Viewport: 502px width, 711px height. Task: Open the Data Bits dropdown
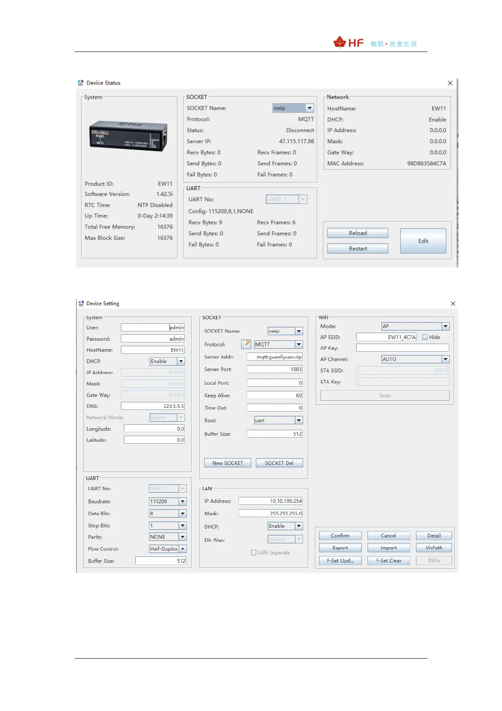(168, 513)
